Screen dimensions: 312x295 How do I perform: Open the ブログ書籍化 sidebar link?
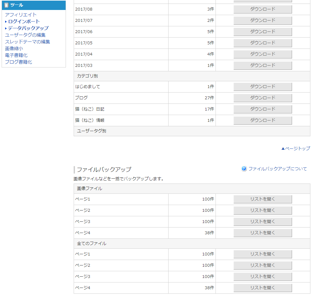(19, 62)
